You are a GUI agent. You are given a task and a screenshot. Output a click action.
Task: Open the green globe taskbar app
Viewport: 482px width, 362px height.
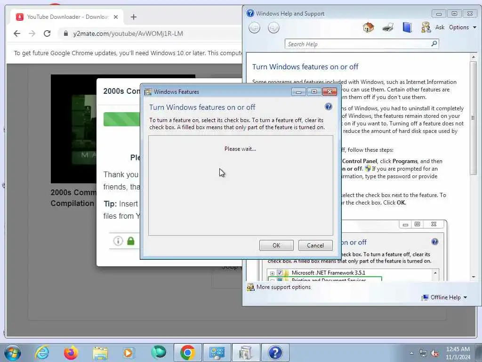pos(159,353)
